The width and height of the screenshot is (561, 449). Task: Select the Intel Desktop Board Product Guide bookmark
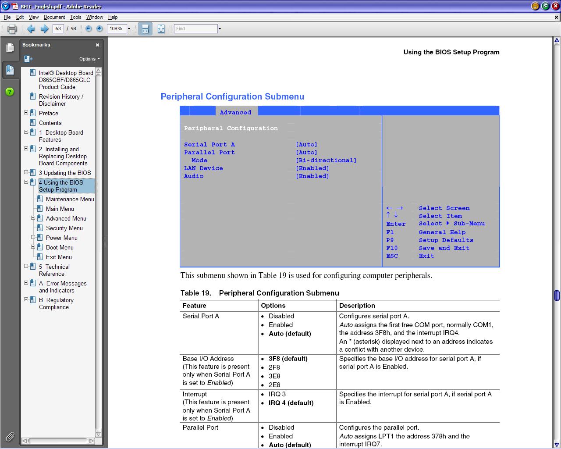coord(66,80)
